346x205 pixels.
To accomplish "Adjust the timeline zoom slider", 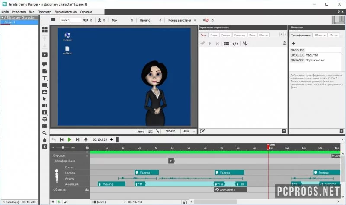I will [x=63, y=148].
